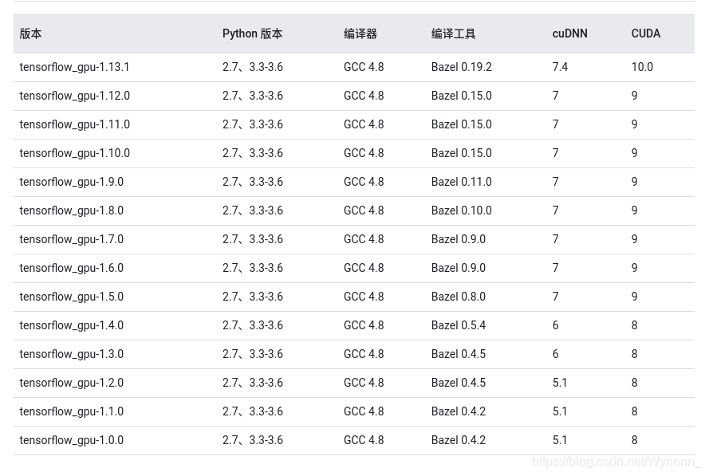Select the Bazel 0.19.2 cell
This screenshot has width=709, height=476.
coord(461,67)
